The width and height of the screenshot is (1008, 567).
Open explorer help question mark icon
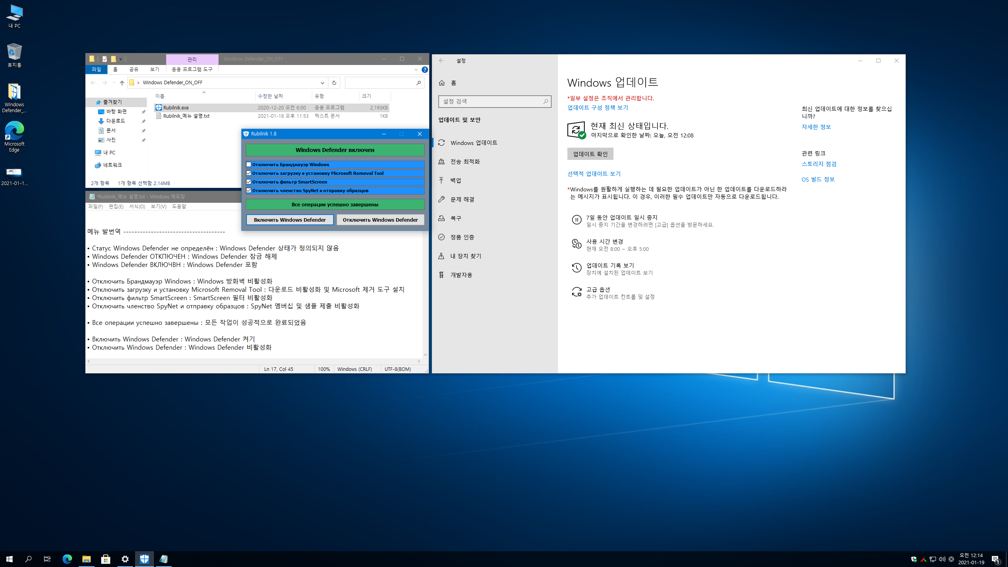[424, 70]
